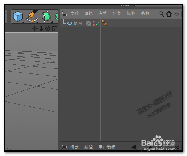Image resolution: width=187 pixels, height=156 pixels.
Task: Click the Attribute Manager back arrow
Action: pyautogui.click(x=134, y=147)
